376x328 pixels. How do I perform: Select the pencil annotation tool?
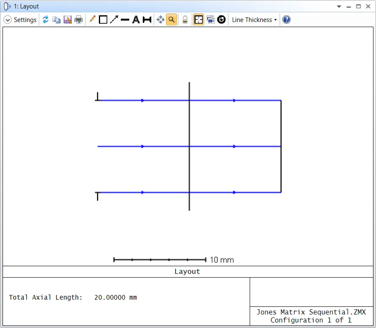93,19
